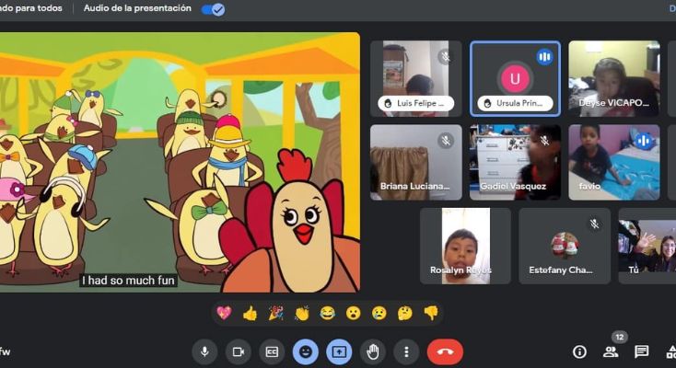Open more options three-dot menu
This screenshot has height=368, width=676.
(406, 351)
